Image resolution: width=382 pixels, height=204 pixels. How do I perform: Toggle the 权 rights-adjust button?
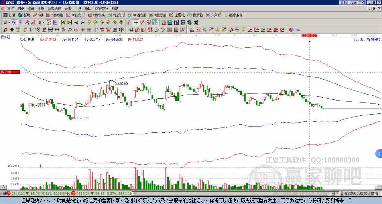48,23
